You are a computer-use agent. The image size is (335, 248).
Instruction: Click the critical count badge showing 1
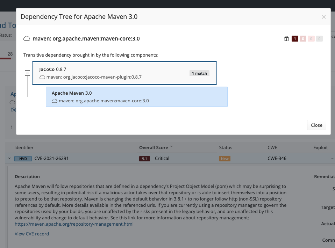[x=295, y=39]
